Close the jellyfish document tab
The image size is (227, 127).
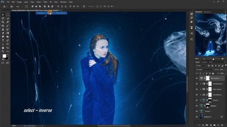click(x=61, y=10)
